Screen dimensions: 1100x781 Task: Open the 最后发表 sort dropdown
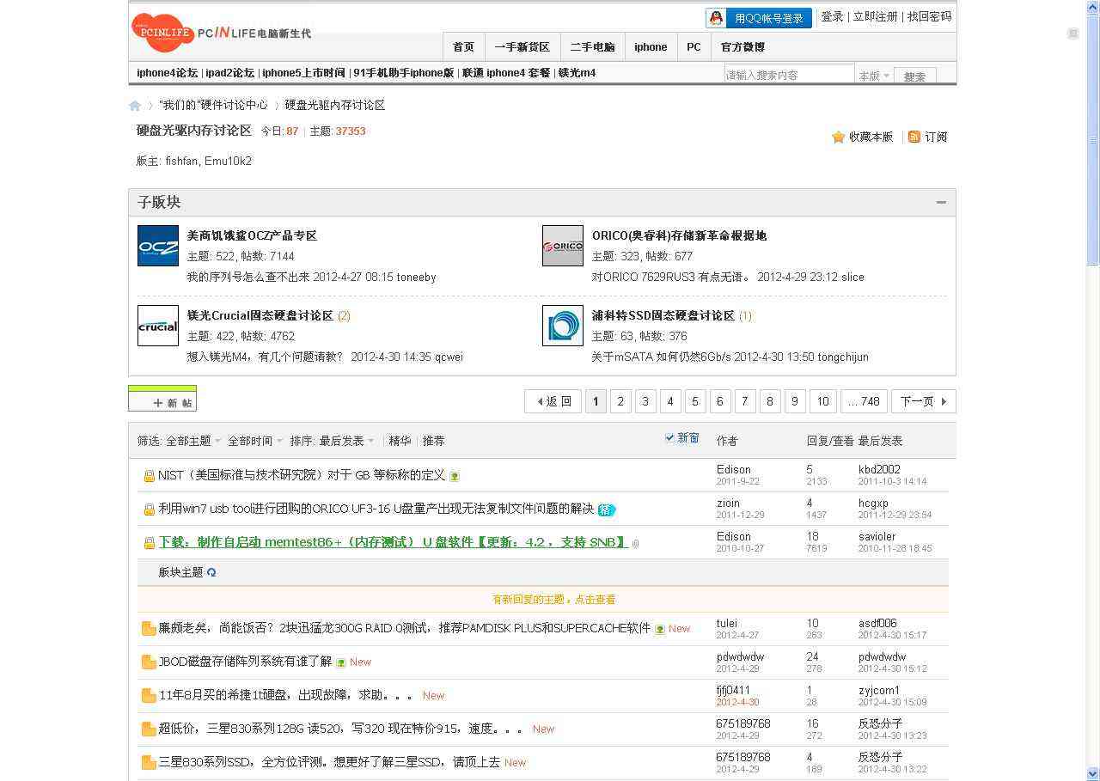[347, 441]
